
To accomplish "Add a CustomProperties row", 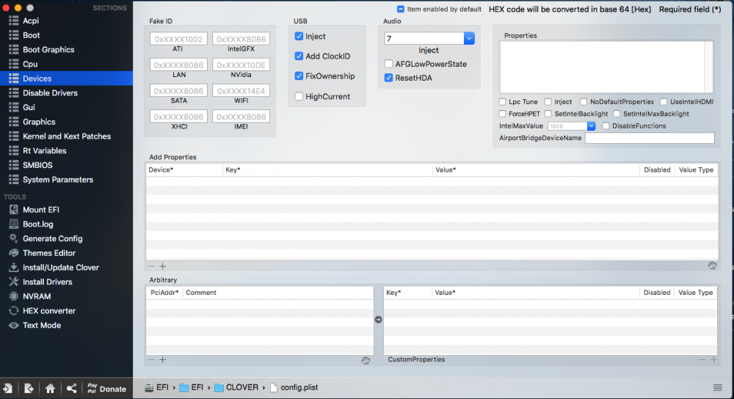I will (x=713, y=359).
